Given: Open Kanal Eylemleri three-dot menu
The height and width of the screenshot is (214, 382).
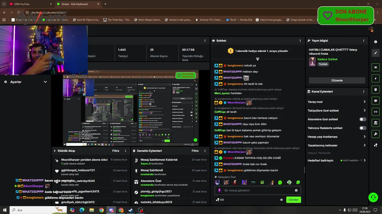Looking at the screenshot, I should (363, 92).
